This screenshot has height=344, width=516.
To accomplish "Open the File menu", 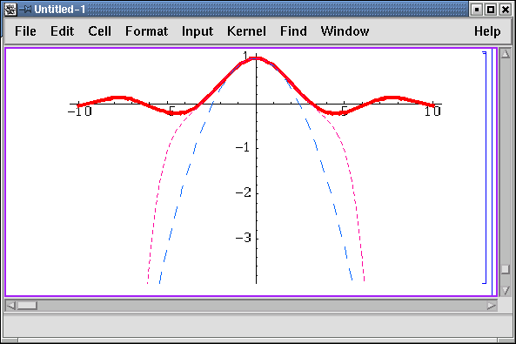I will click(25, 31).
